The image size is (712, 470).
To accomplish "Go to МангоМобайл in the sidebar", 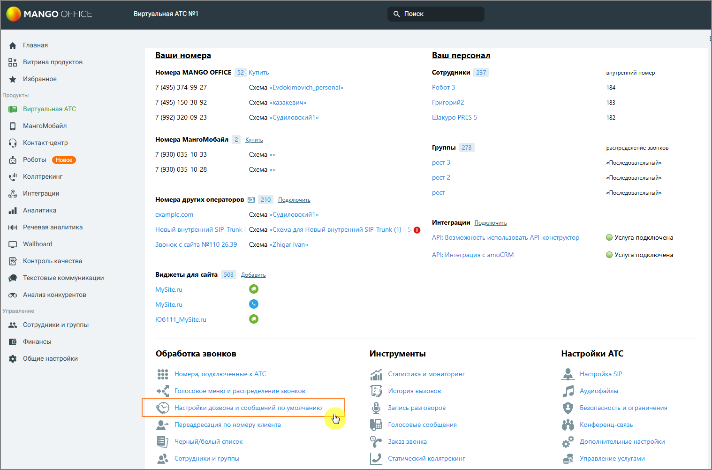I will click(45, 126).
